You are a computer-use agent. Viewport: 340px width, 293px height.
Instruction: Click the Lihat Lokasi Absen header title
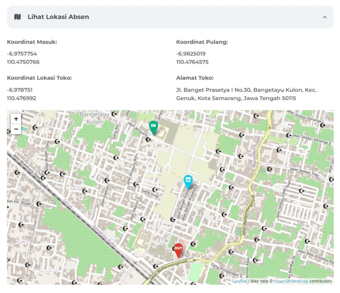pos(58,17)
